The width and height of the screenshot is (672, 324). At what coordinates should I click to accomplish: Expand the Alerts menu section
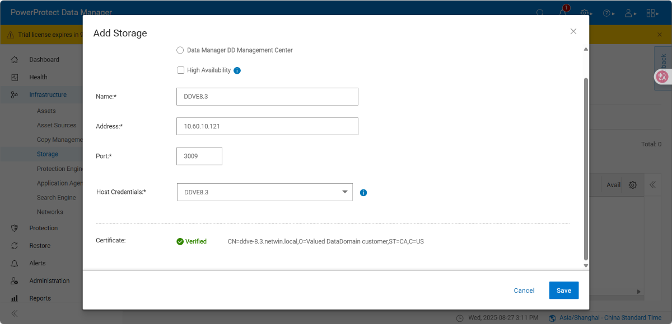coord(38,263)
